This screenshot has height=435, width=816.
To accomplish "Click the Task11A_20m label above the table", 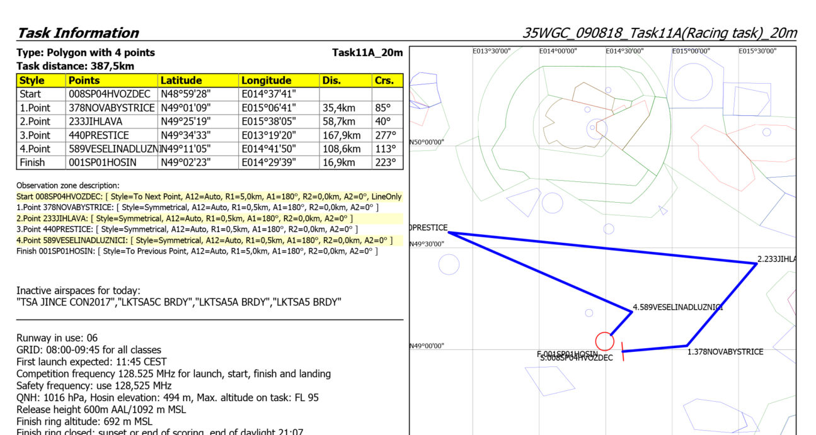I will click(367, 53).
